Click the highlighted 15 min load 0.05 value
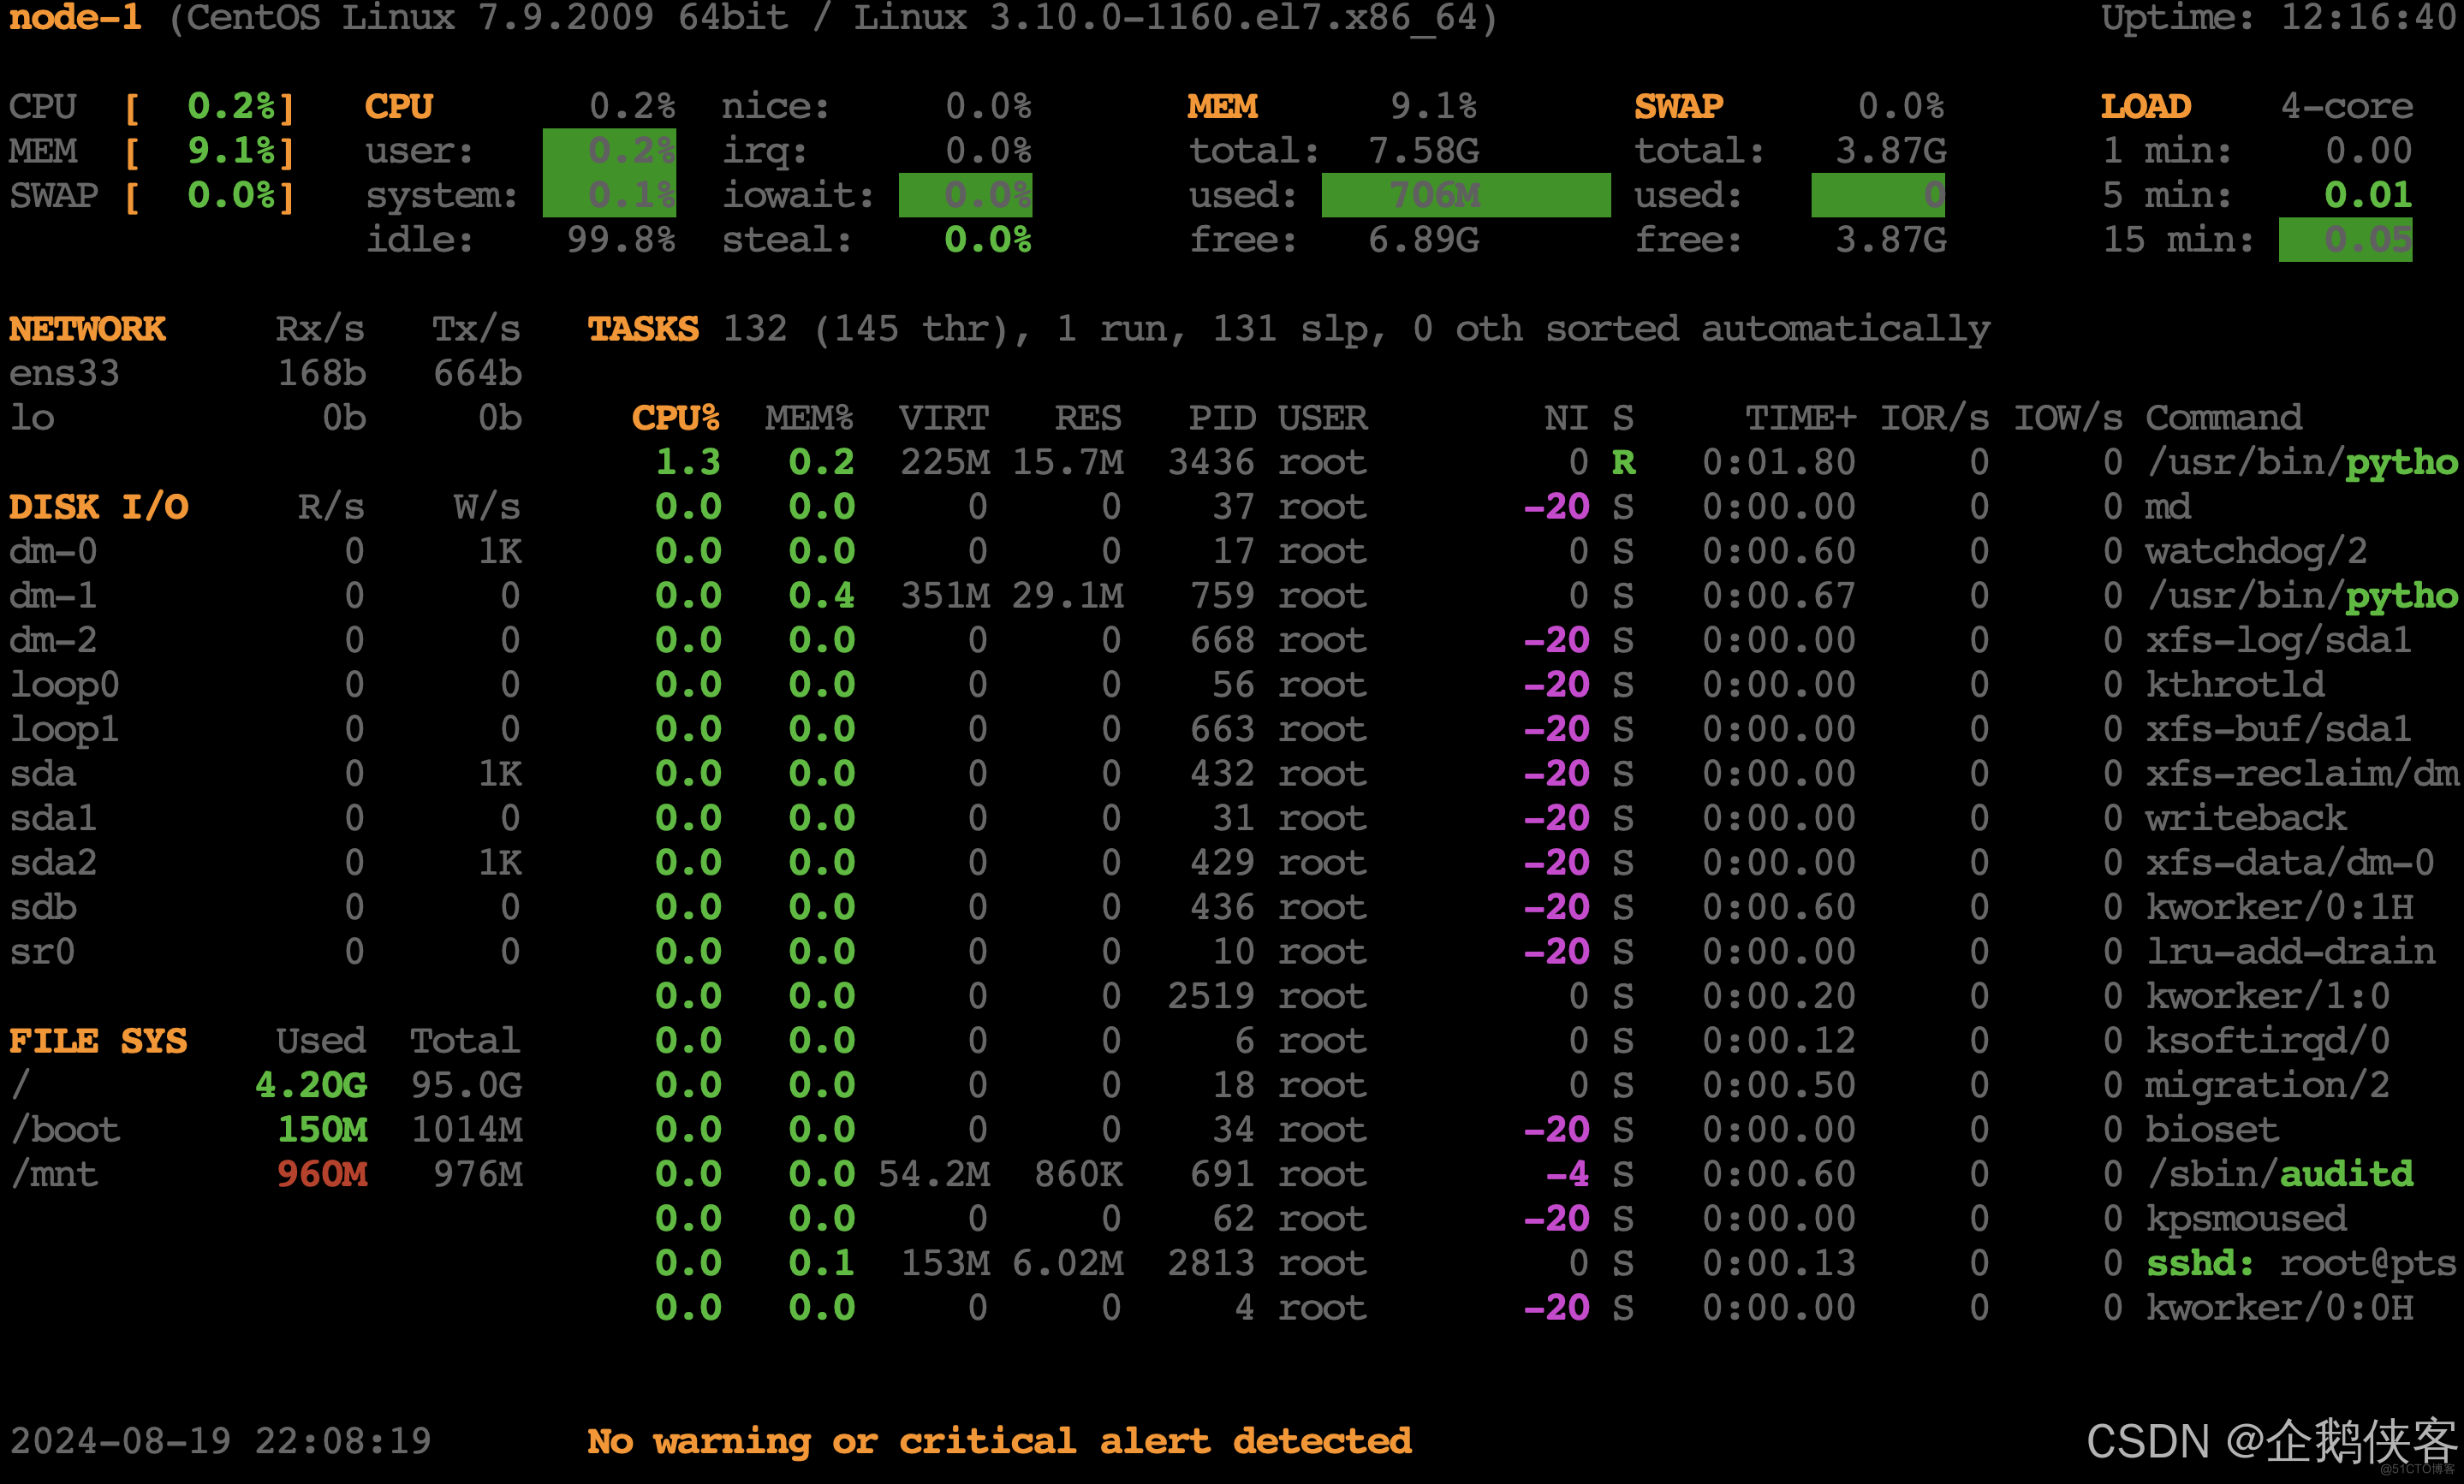Screen dimensions: 2464x1484 pyautogui.click(x=2346, y=240)
